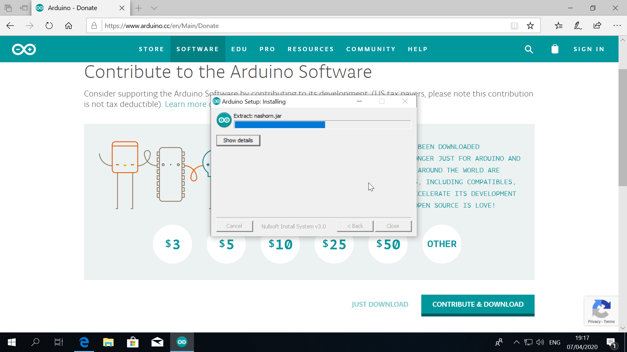Open the RESOURCES menu item
627x352 pixels.
click(311, 49)
